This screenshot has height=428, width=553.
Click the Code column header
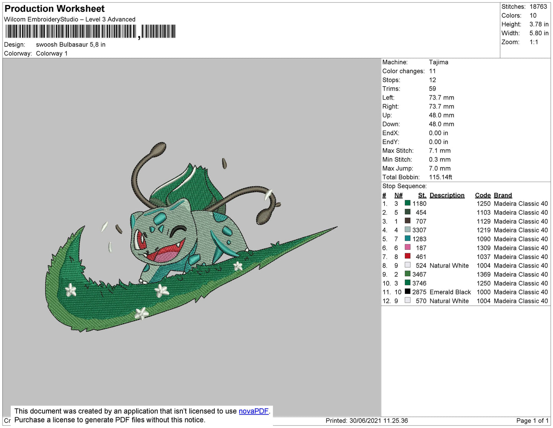point(483,195)
